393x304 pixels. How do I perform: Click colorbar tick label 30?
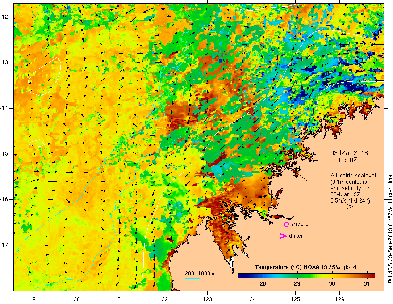pyautogui.click(x=332, y=284)
